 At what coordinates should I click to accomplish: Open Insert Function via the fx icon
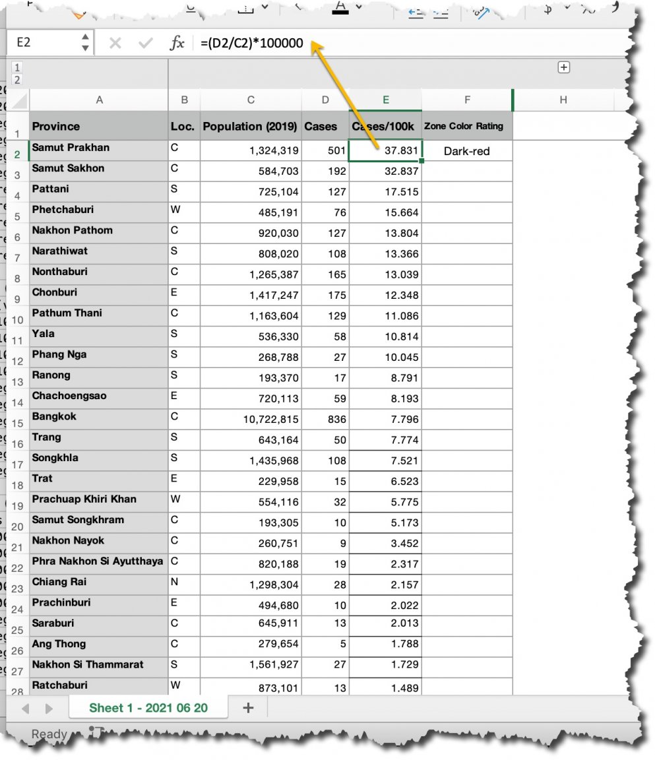(x=177, y=43)
